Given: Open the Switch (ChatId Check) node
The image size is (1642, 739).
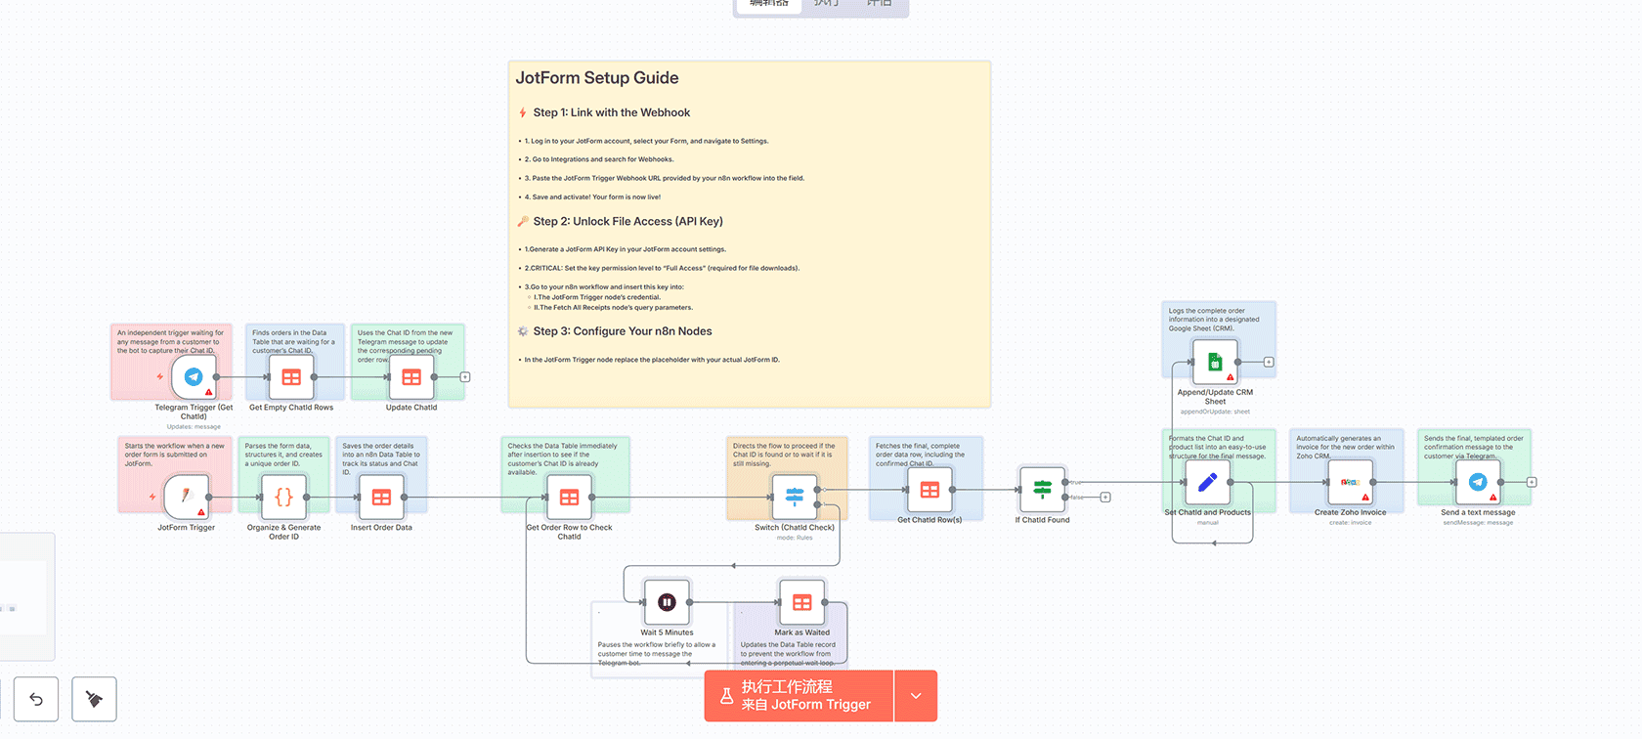Looking at the screenshot, I should click(x=795, y=497).
